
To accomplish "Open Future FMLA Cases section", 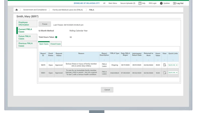I will point(25,37).
